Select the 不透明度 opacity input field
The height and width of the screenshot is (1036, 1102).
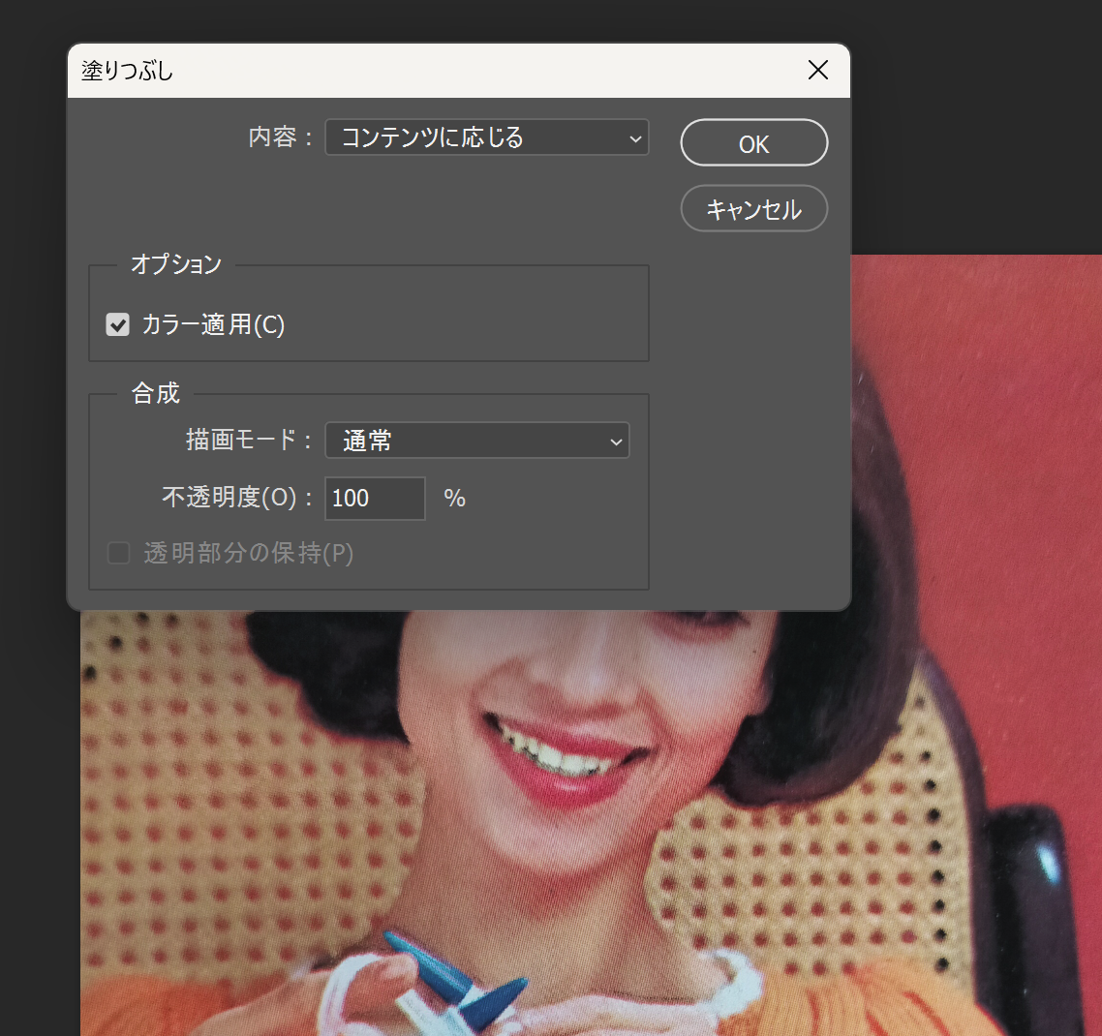click(375, 498)
